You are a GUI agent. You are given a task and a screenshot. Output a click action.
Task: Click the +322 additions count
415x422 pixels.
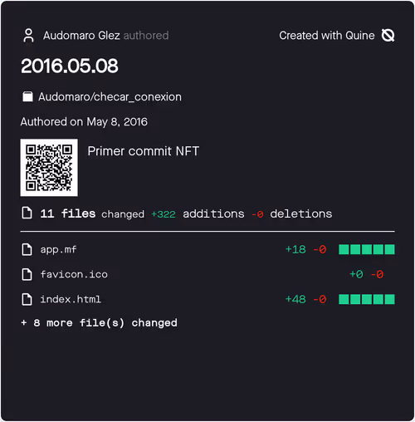click(164, 214)
